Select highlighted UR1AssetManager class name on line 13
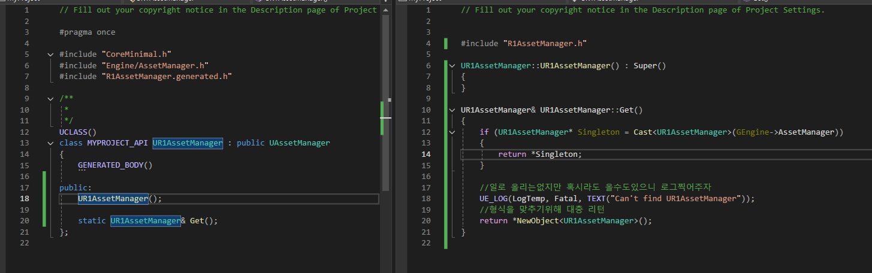The height and width of the screenshot is (273, 872). click(x=188, y=143)
